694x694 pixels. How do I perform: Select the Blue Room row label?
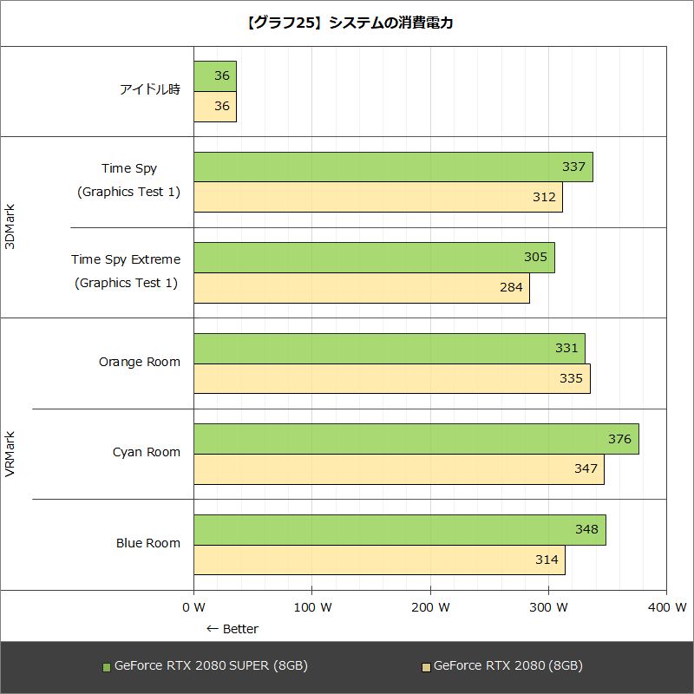(x=147, y=542)
